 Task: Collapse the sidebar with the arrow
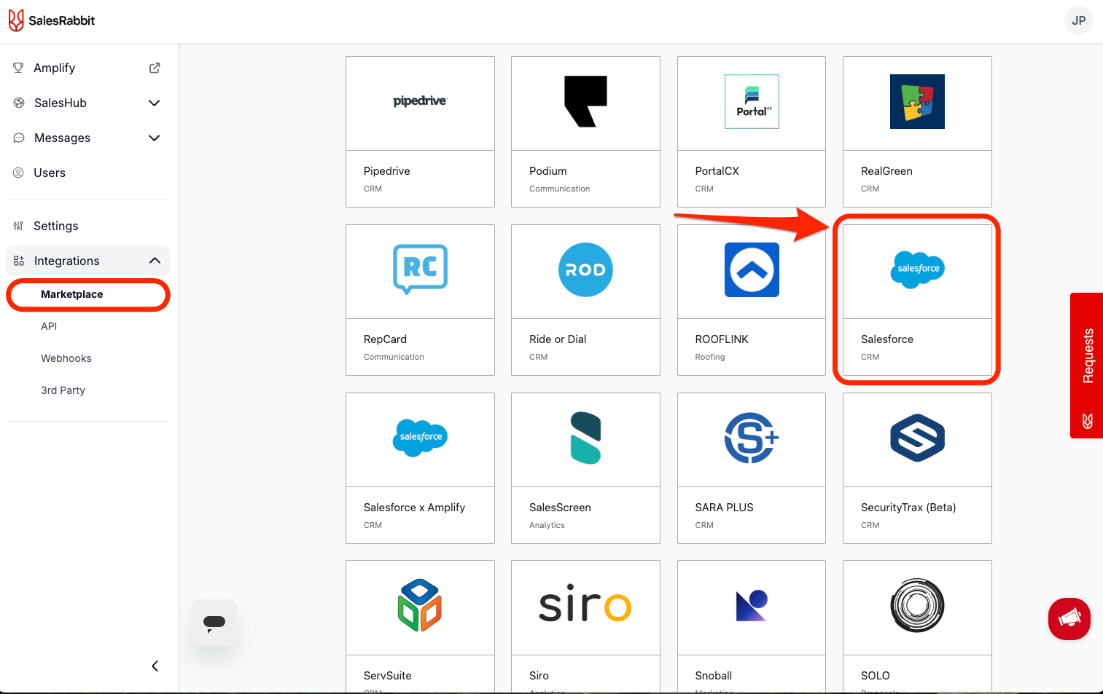pyautogui.click(x=155, y=666)
